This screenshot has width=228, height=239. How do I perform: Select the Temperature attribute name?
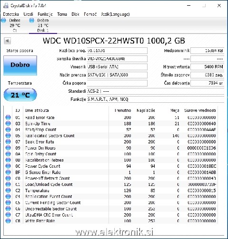click(37, 191)
